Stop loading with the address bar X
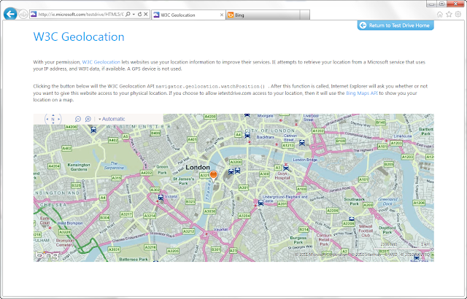467x299 pixels. (146, 15)
